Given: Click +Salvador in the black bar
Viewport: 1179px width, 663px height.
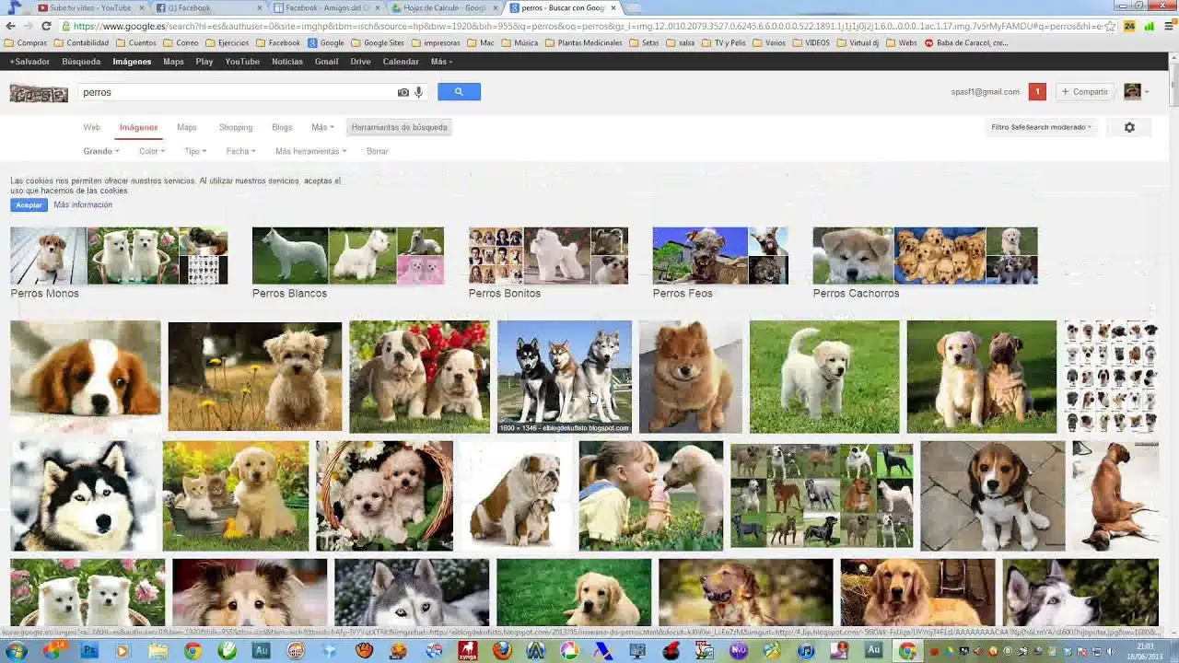Looking at the screenshot, I should (x=29, y=62).
